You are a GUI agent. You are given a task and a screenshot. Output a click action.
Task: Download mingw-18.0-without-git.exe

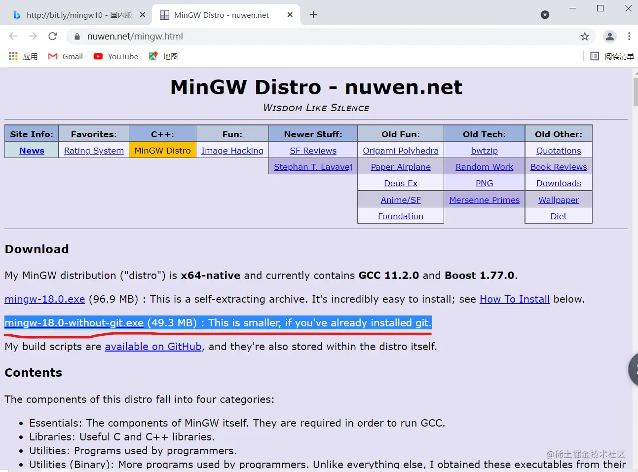74,323
